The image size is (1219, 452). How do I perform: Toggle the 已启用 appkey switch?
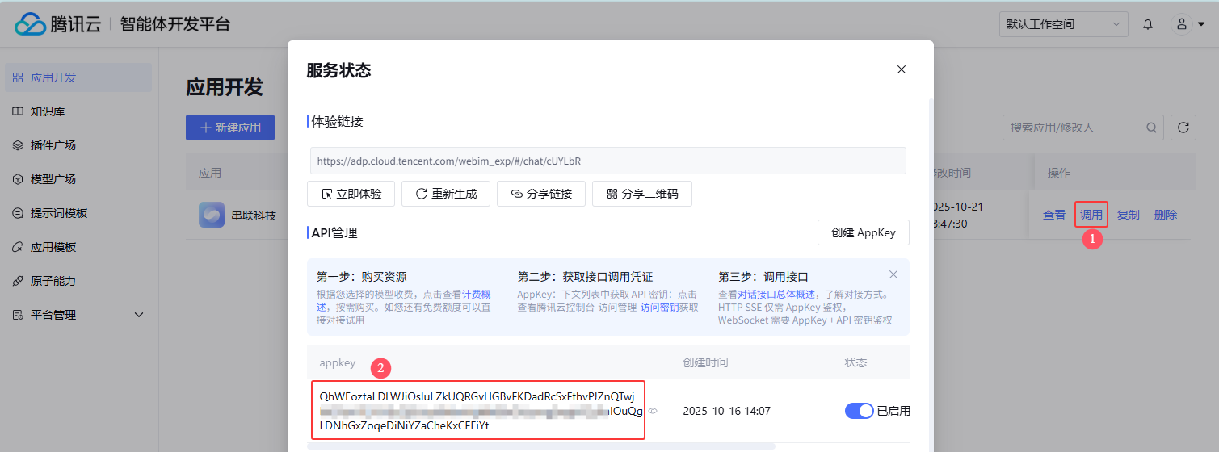click(859, 411)
